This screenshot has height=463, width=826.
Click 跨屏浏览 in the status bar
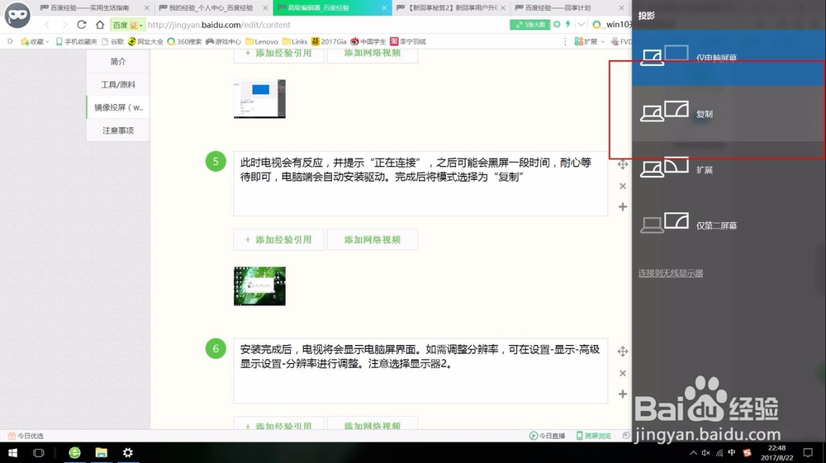click(594, 436)
